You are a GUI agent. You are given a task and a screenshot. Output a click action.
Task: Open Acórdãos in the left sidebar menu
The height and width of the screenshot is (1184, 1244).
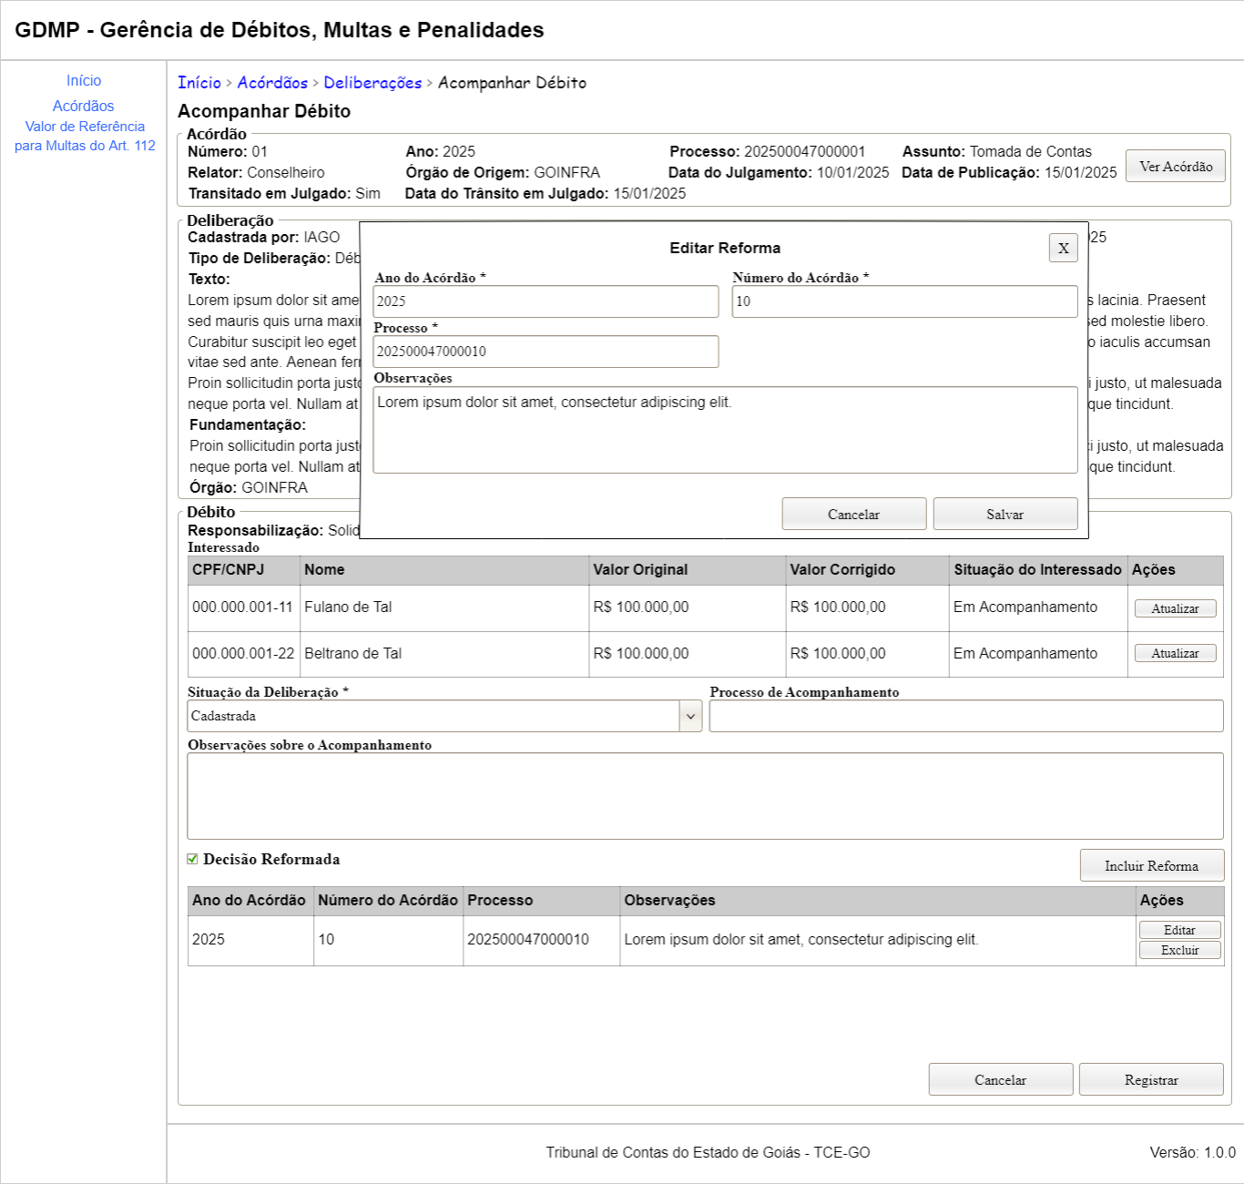[84, 107]
